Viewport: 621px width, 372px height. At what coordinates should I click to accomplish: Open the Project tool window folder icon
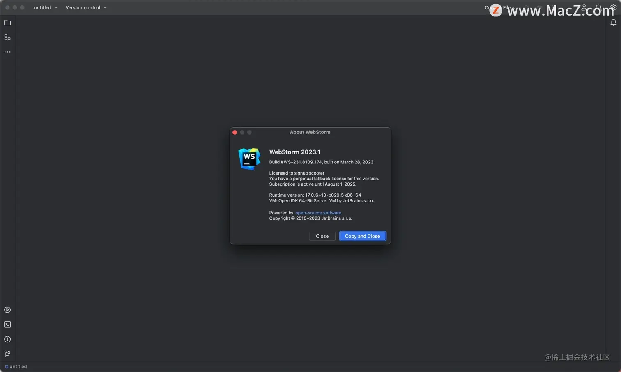coord(7,23)
